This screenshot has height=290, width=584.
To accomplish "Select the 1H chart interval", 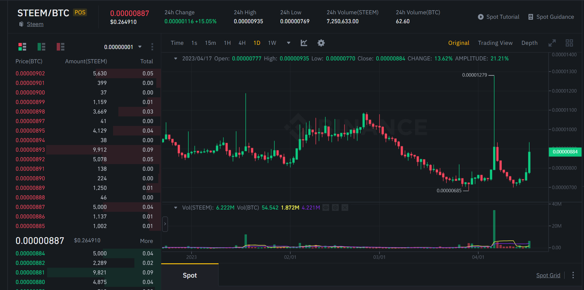I will tap(227, 43).
